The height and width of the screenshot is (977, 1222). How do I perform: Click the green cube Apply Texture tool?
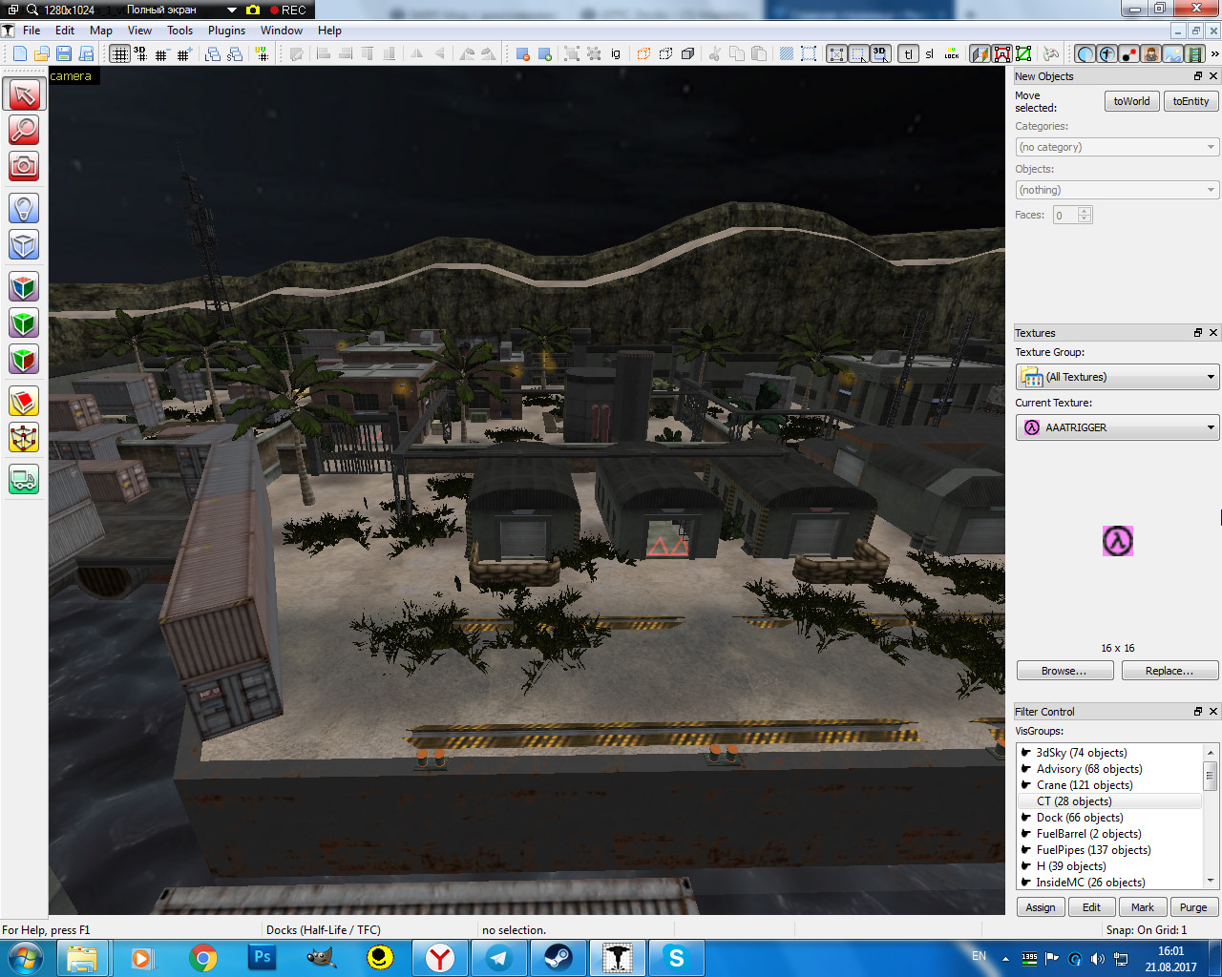click(24, 322)
